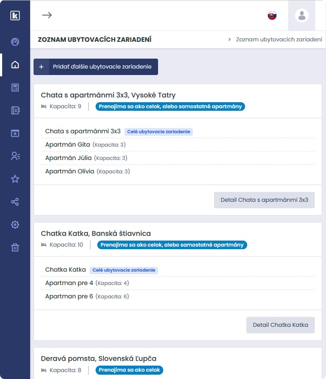Click Pridať ďalšie ubytovacie zariadenie button
Viewport: 326px width, 379px height.
pyautogui.click(x=96, y=67)
